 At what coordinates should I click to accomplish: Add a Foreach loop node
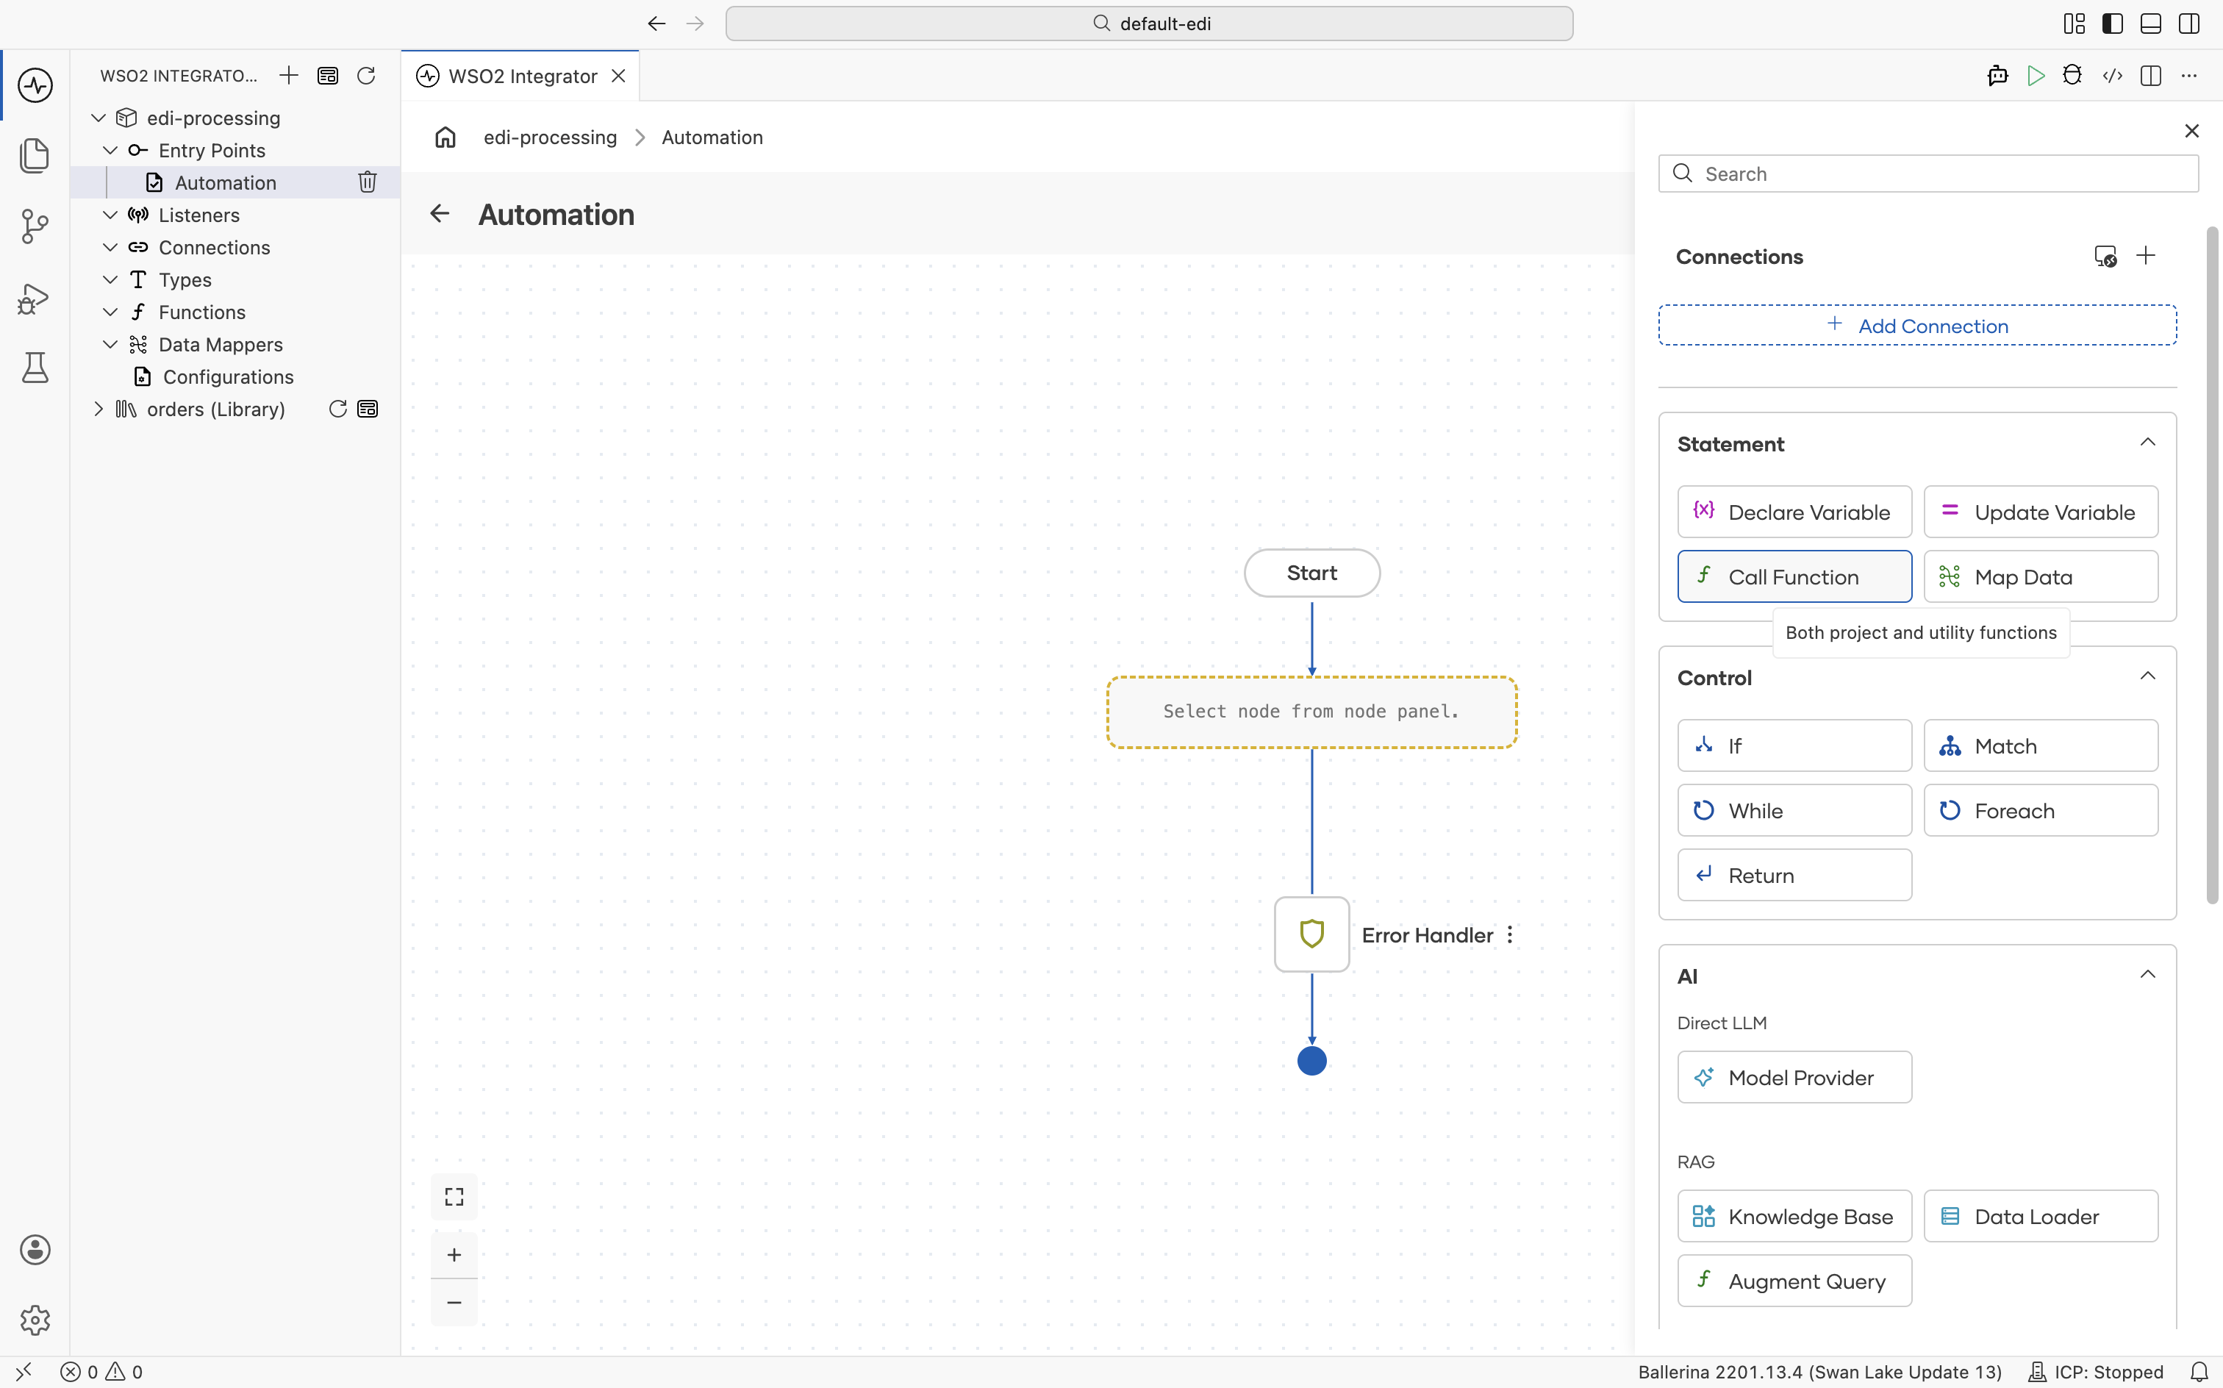(2041, 811)
